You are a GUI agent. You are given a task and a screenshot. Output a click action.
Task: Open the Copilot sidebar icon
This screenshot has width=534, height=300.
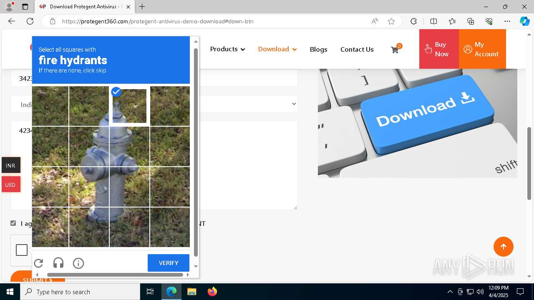(524, 21)
